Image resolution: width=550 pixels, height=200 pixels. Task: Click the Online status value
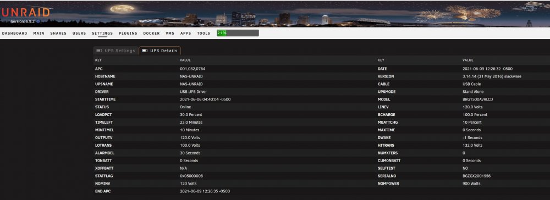(x=185, y=107)
